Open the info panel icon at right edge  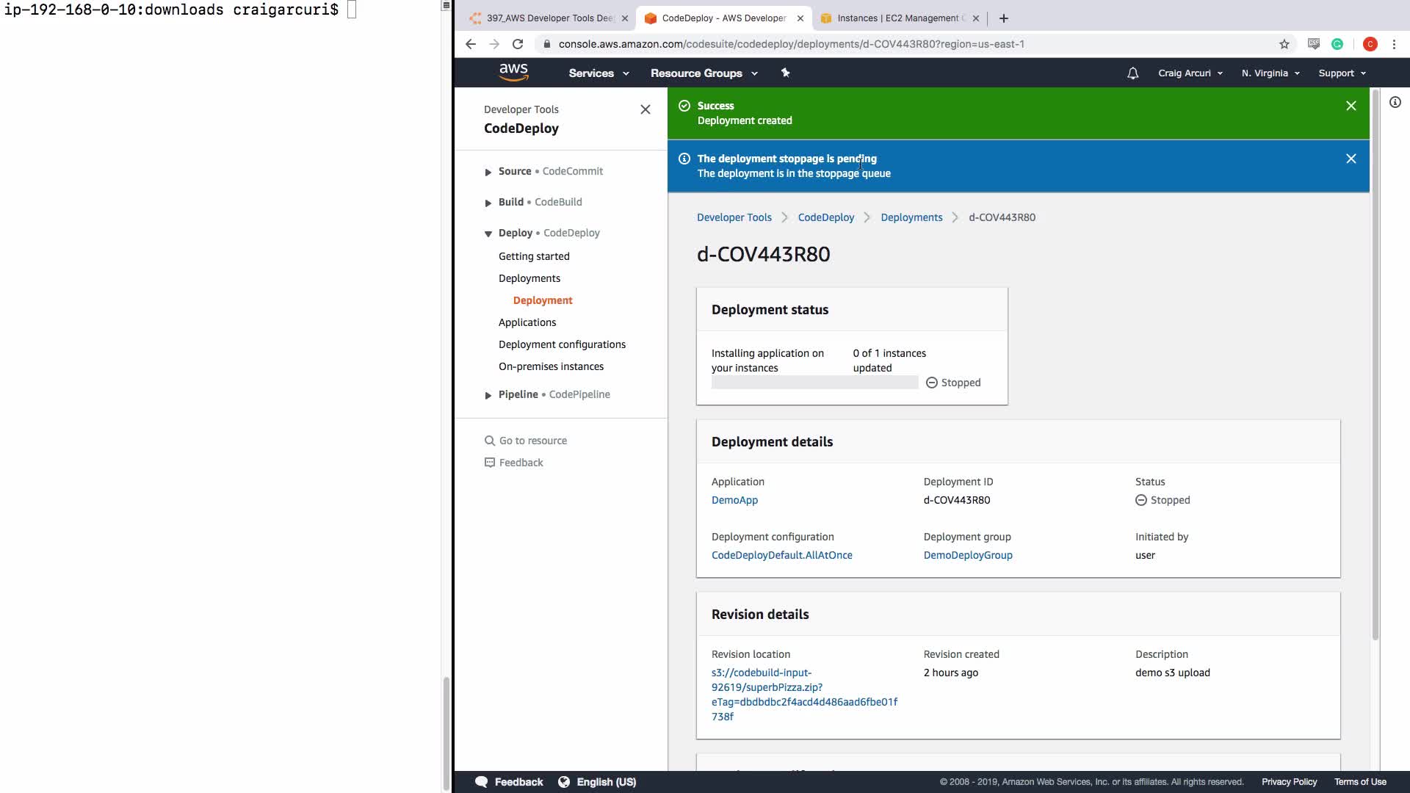[1395, 103]
